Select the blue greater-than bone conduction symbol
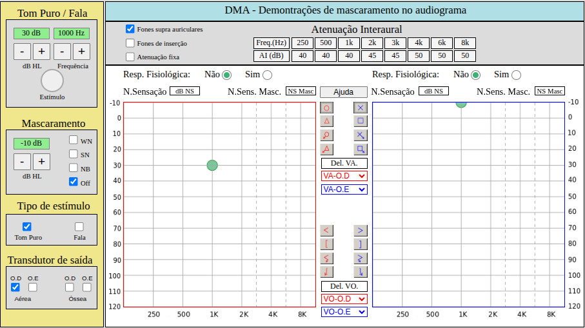 pyautogui.click(x=361, y=230)
